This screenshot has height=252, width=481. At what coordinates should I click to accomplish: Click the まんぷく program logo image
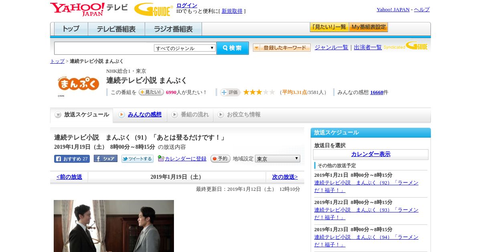78,84
